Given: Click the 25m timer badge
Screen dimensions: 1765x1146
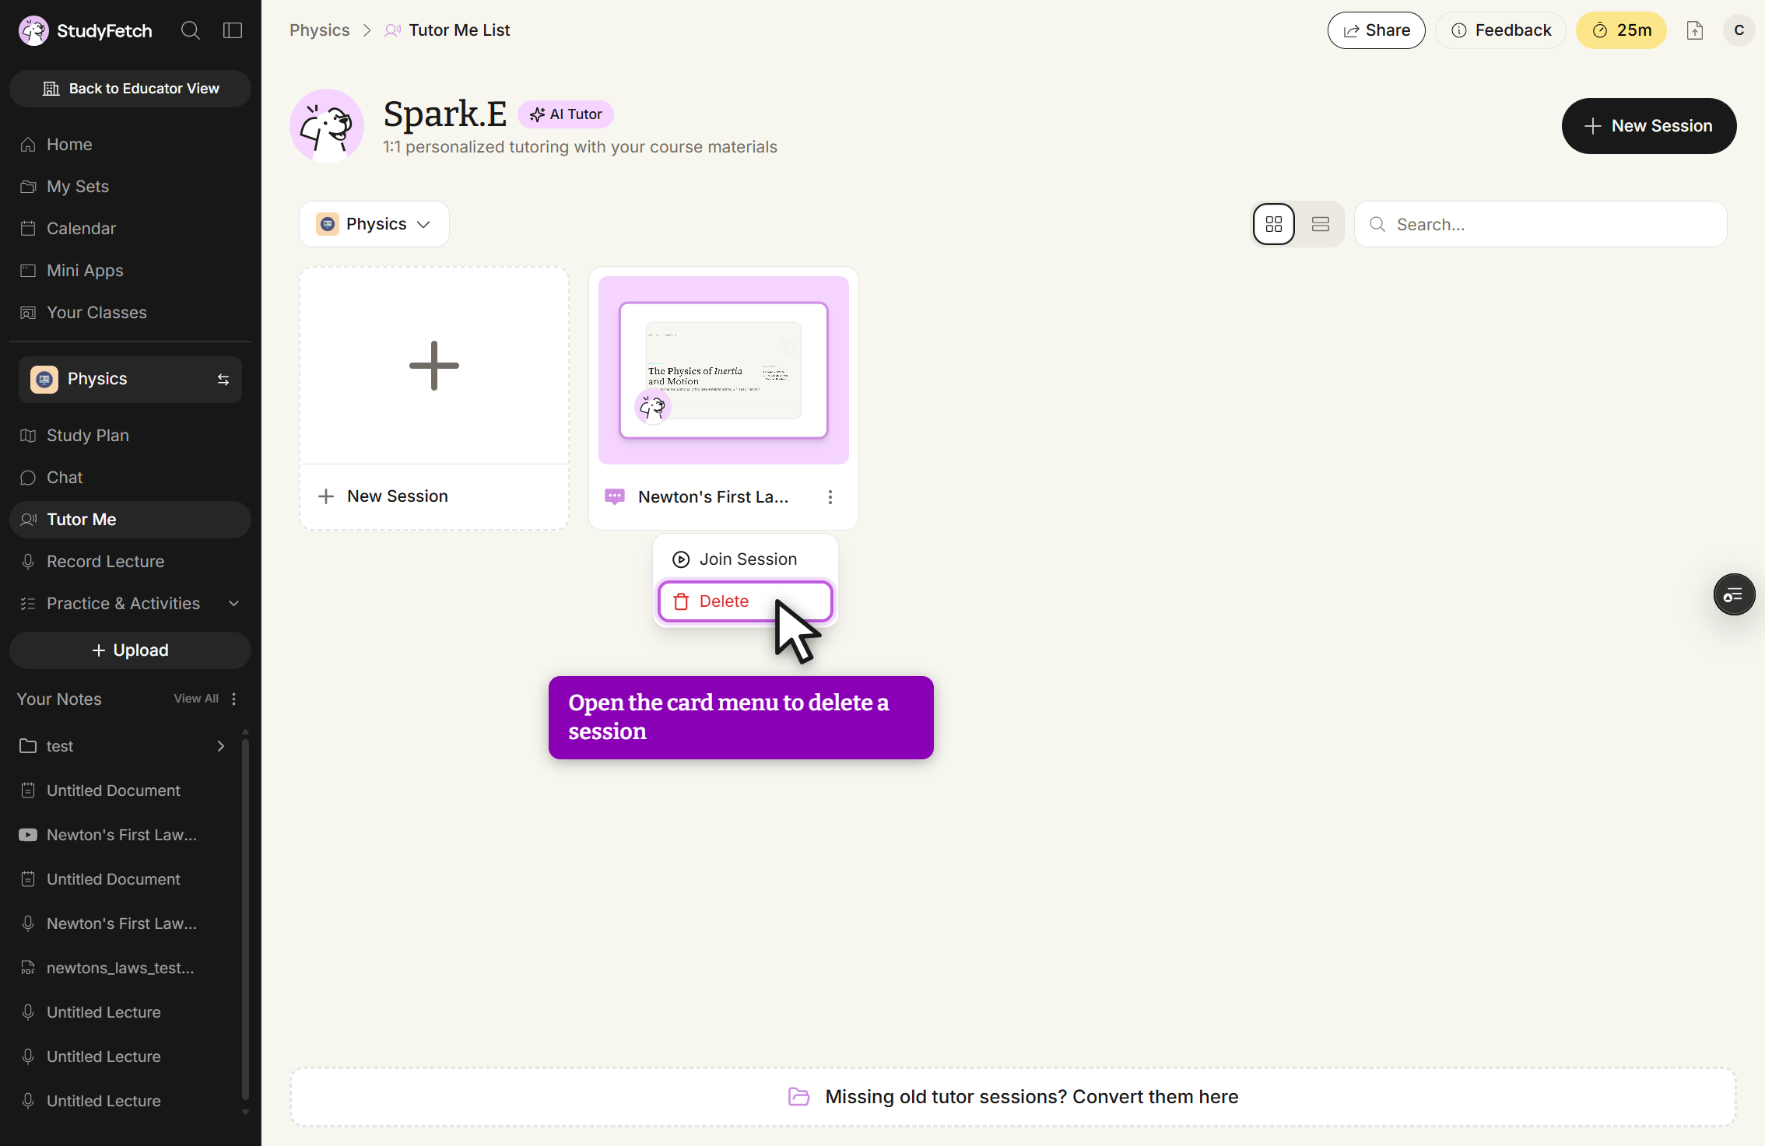Looking at the screenshot, I should pos(1621,30).
